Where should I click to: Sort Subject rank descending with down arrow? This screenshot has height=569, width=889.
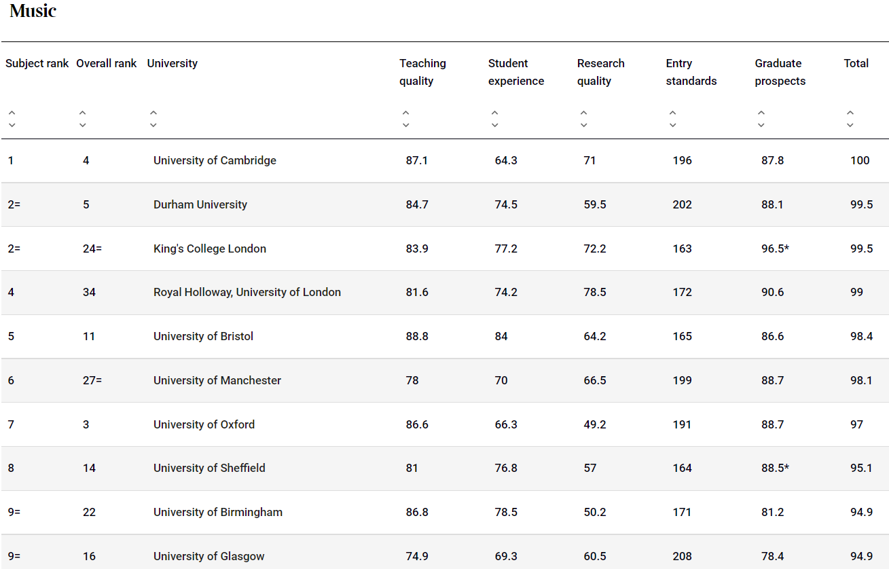[12, 125]
